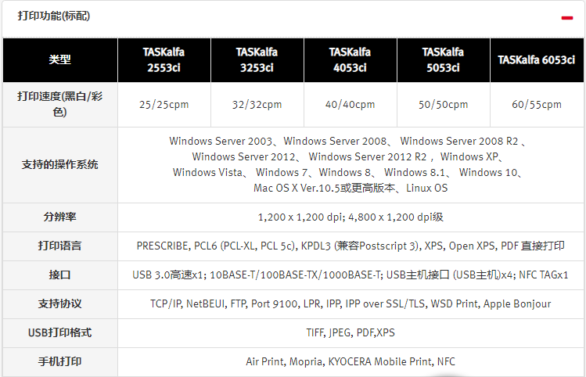Select the TASKalfa 2553ci column header

164,59
